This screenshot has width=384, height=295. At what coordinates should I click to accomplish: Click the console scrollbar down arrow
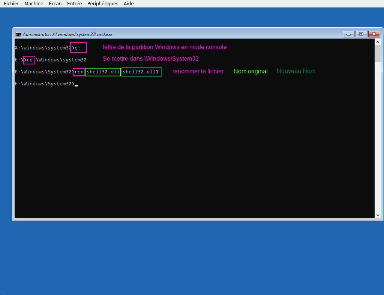point(378,215)
